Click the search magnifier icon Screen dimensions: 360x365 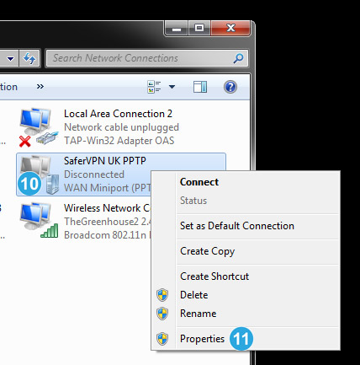click(238, 58)
